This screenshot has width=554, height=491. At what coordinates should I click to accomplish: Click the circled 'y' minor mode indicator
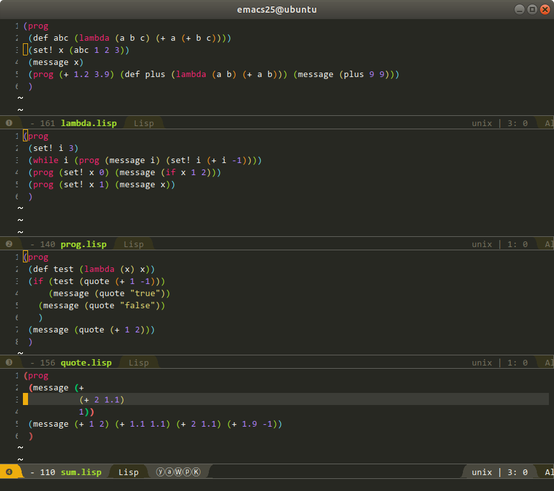160,472
